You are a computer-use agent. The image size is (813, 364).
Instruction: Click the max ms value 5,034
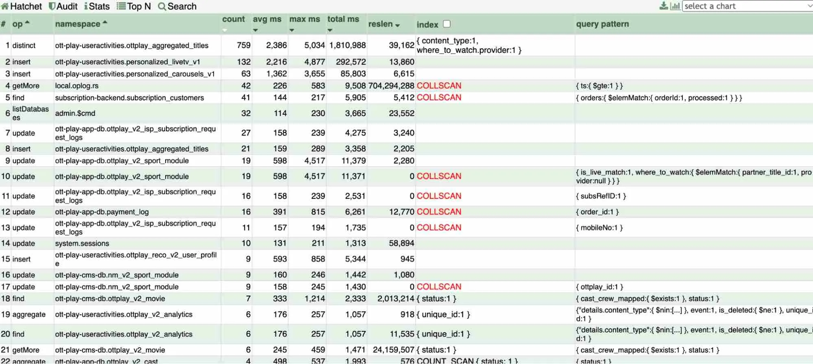point(315,45)
